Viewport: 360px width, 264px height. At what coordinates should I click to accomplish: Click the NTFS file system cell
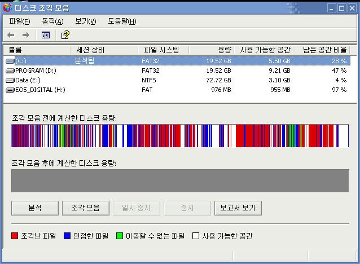[149, 80]
